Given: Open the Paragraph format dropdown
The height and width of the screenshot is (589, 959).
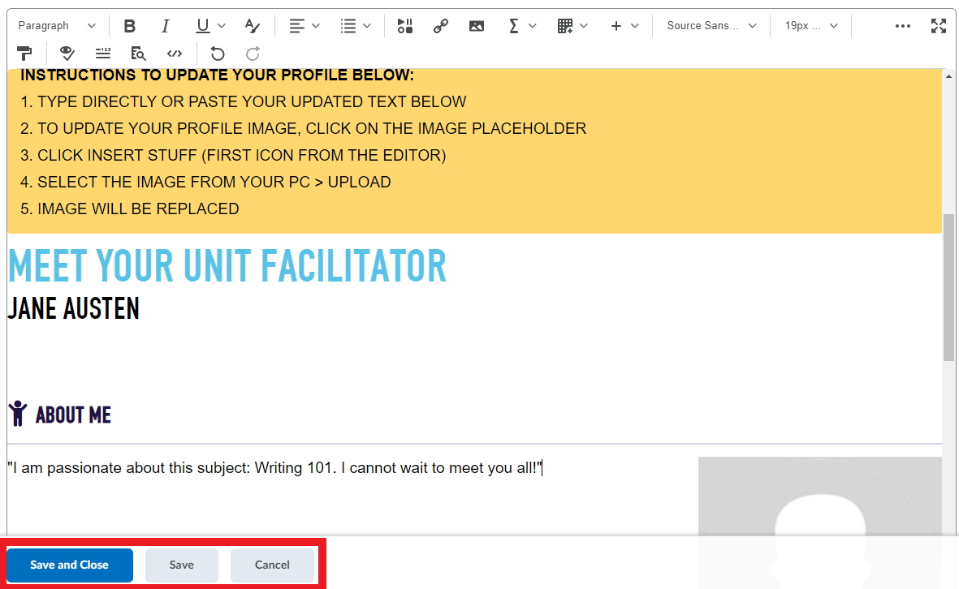Looking at the screenshot, I should pos(56,26).
